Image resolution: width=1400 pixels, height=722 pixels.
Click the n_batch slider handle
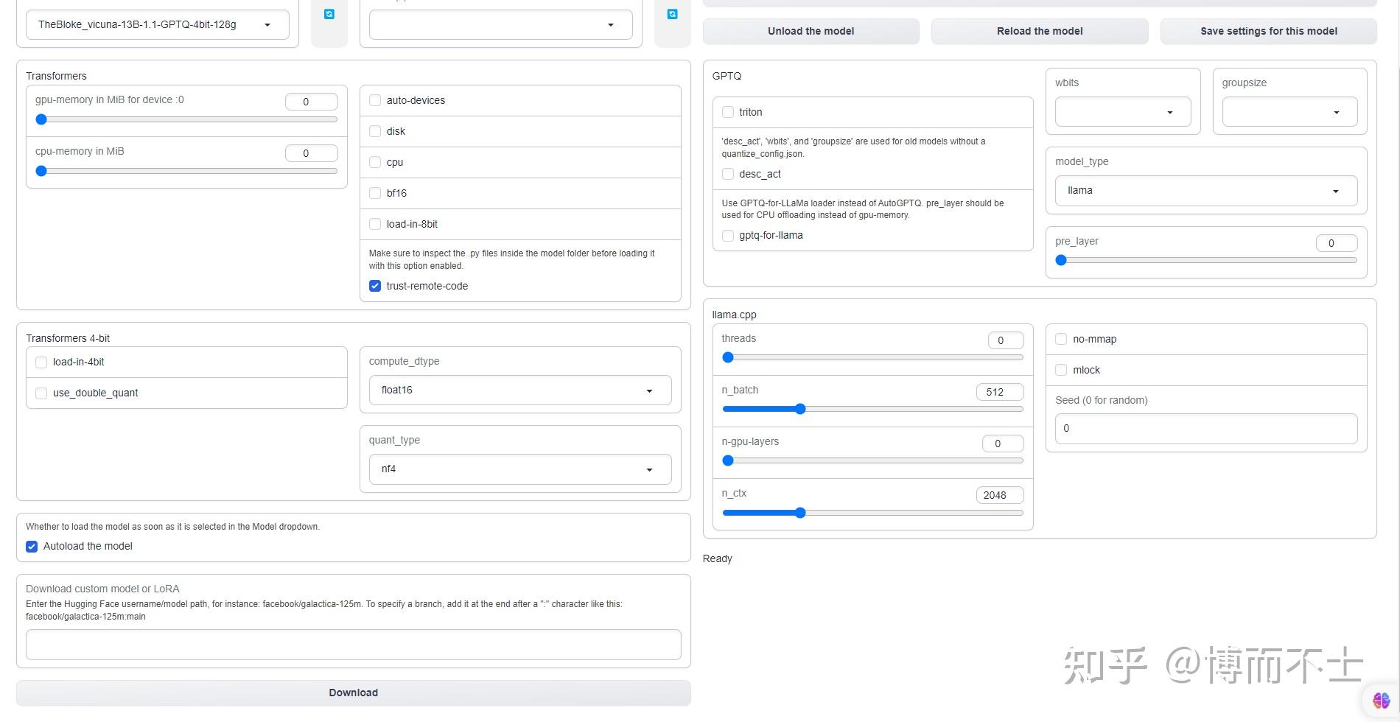click(x=800, y=409)
